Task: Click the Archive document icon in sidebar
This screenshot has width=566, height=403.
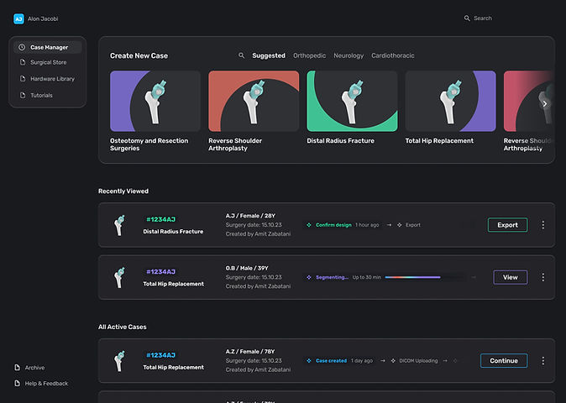Action: (17, 368)
